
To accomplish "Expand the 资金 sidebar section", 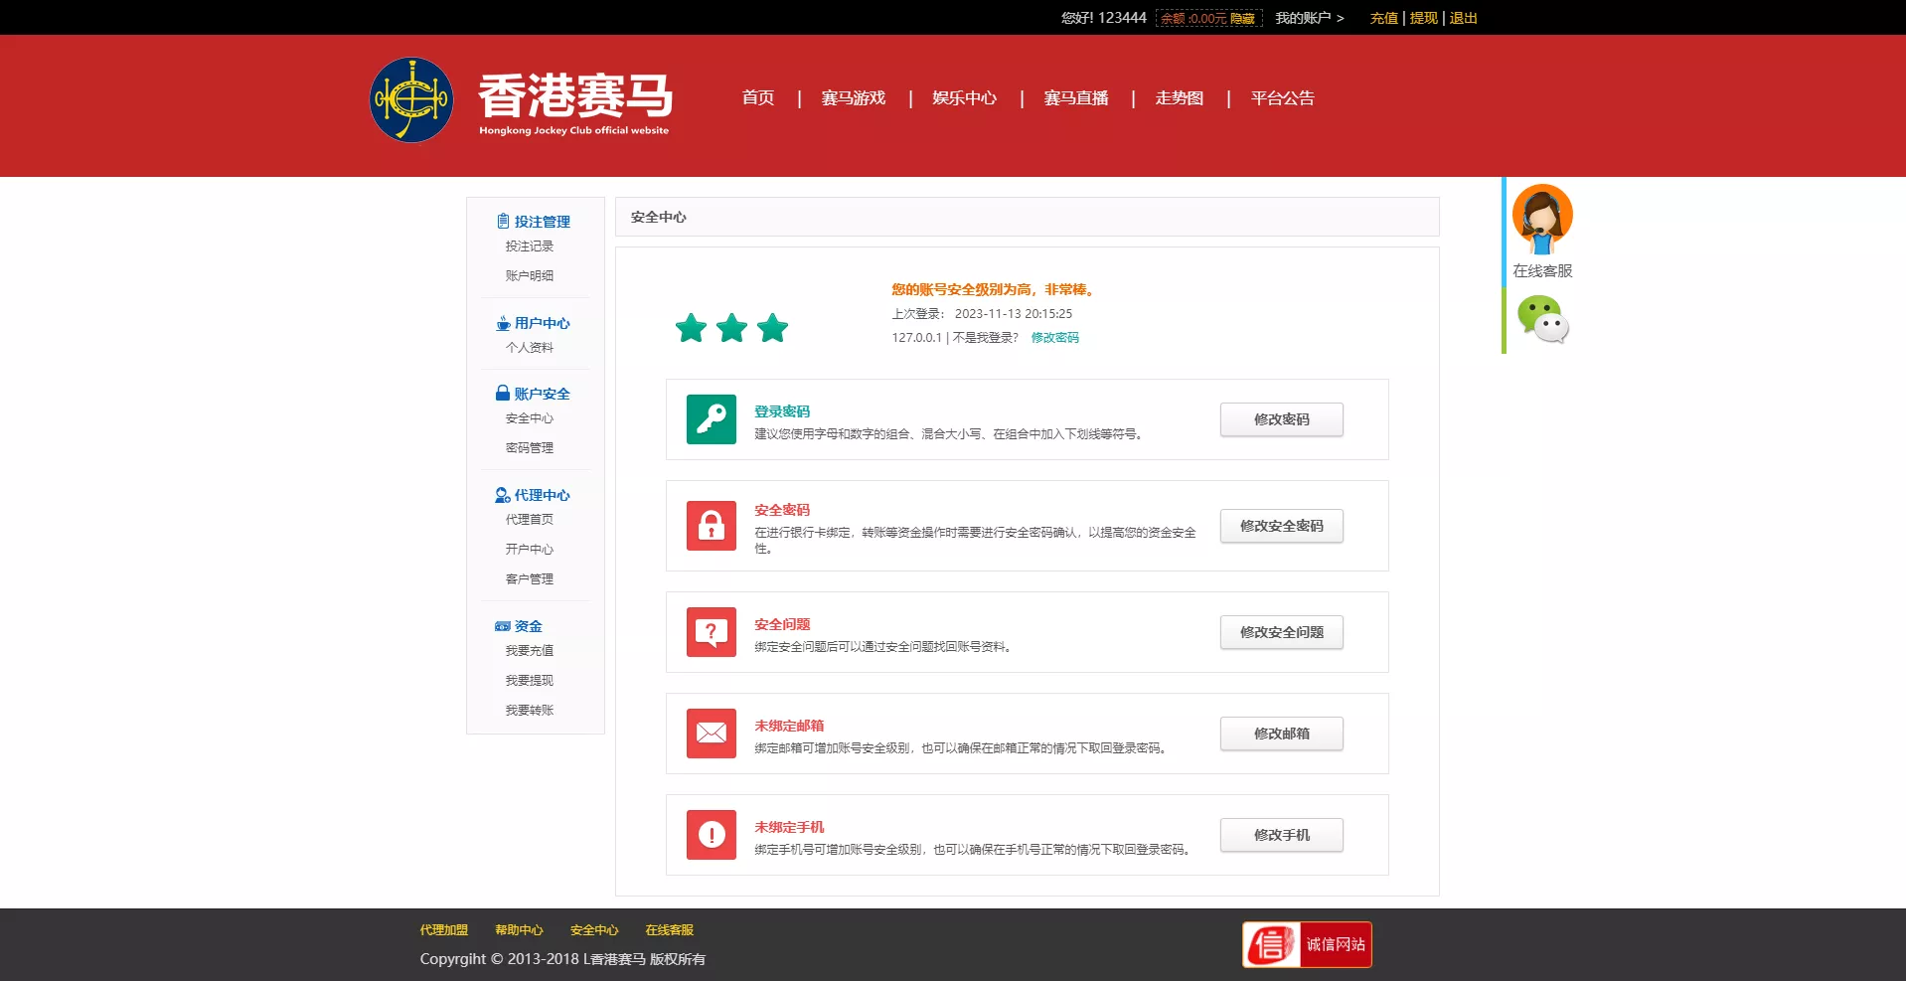I will point(528,625).
